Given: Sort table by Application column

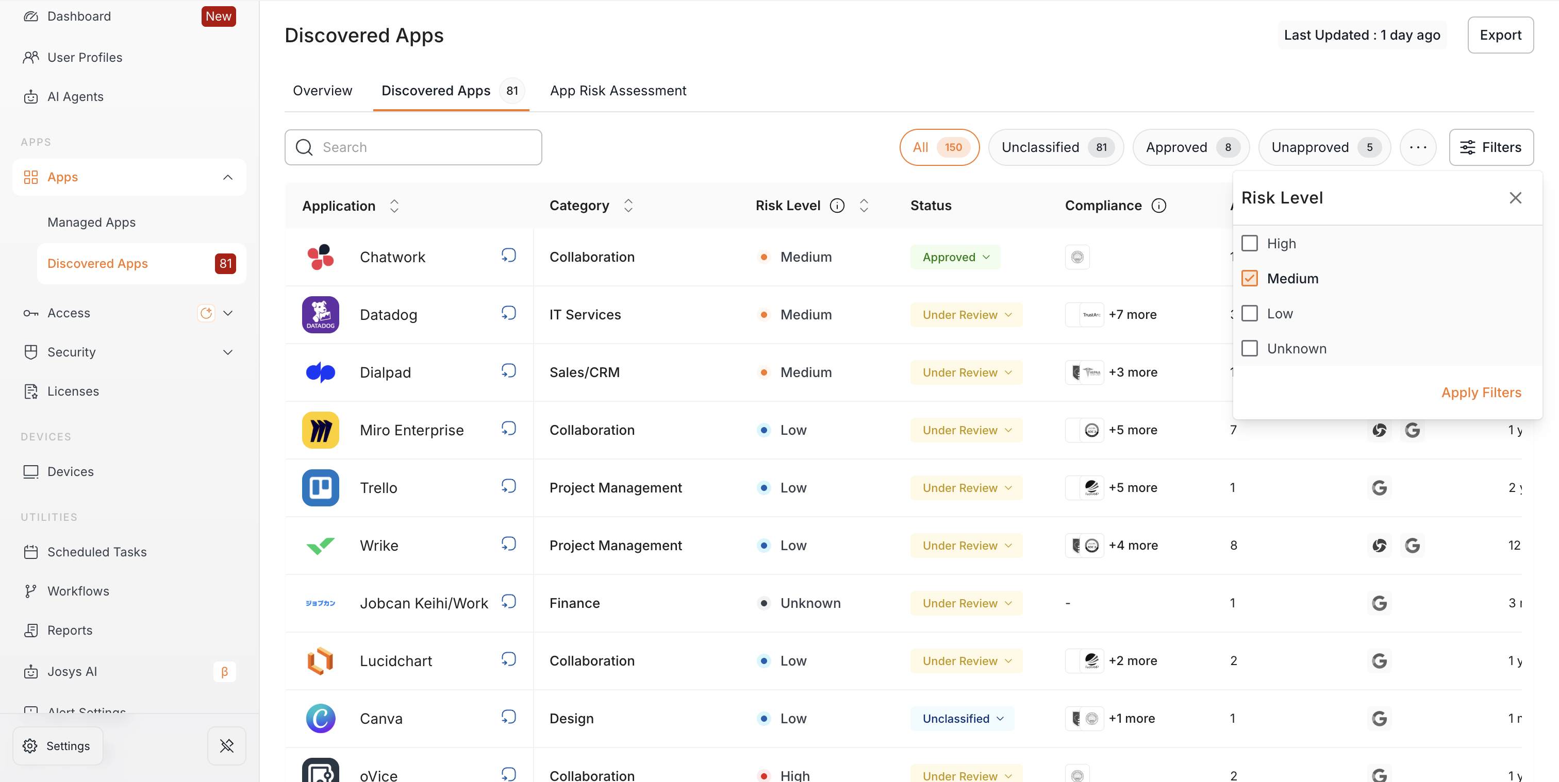Looking at the screenshot, I should pyautogui.click(x=394, y=206).
